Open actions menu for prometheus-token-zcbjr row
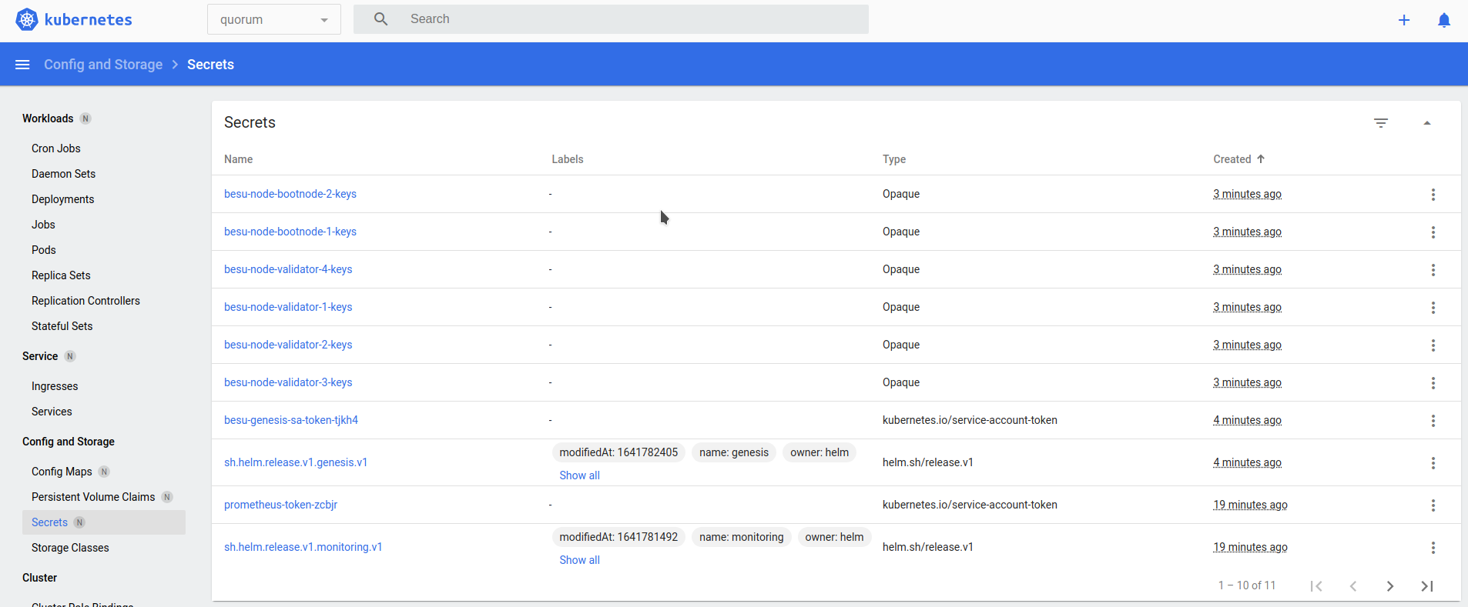Image resolution: width=1468 pixels, height=607 pixels. pos(1433,505)
